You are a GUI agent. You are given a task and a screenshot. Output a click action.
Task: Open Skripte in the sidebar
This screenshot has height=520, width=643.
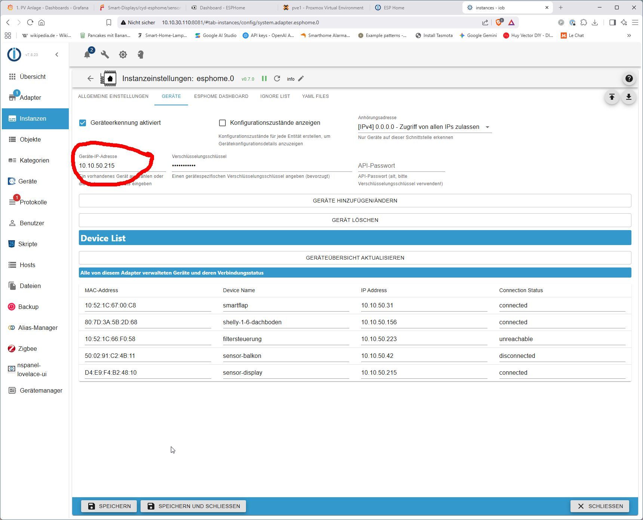(35, 244)
